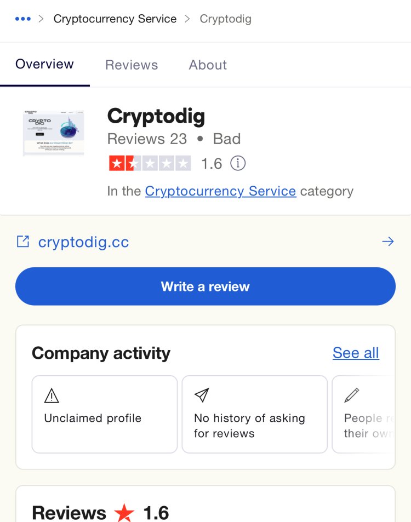Screen dimensions: 411x522
Task: Open Cryptocurrency Service breadcrumb link
Action: point(115,19)
